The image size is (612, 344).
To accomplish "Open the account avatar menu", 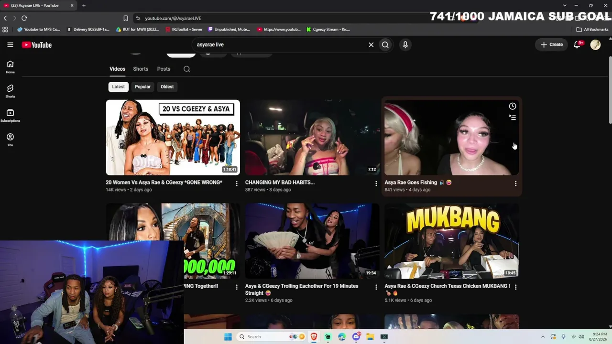I will 595,44.
